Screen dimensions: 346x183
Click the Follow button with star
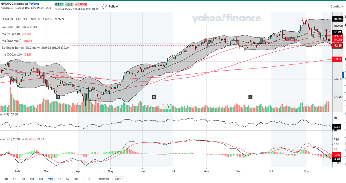(x=111, y=6)
